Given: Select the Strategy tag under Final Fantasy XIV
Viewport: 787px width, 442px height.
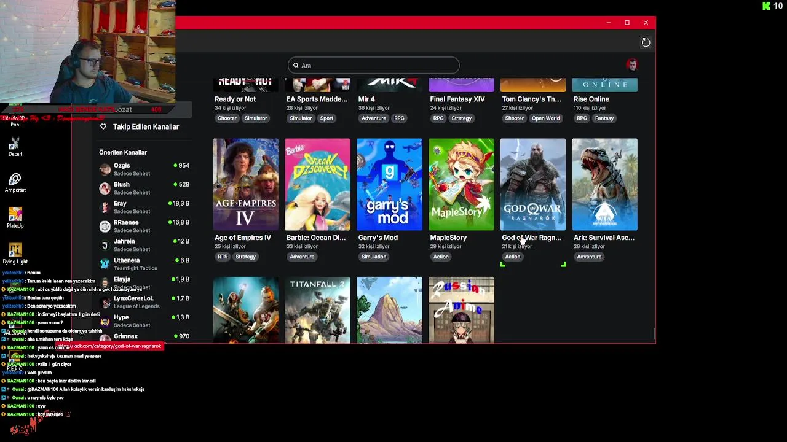Looking at the screenshot, I should click(x=462, y=118).
